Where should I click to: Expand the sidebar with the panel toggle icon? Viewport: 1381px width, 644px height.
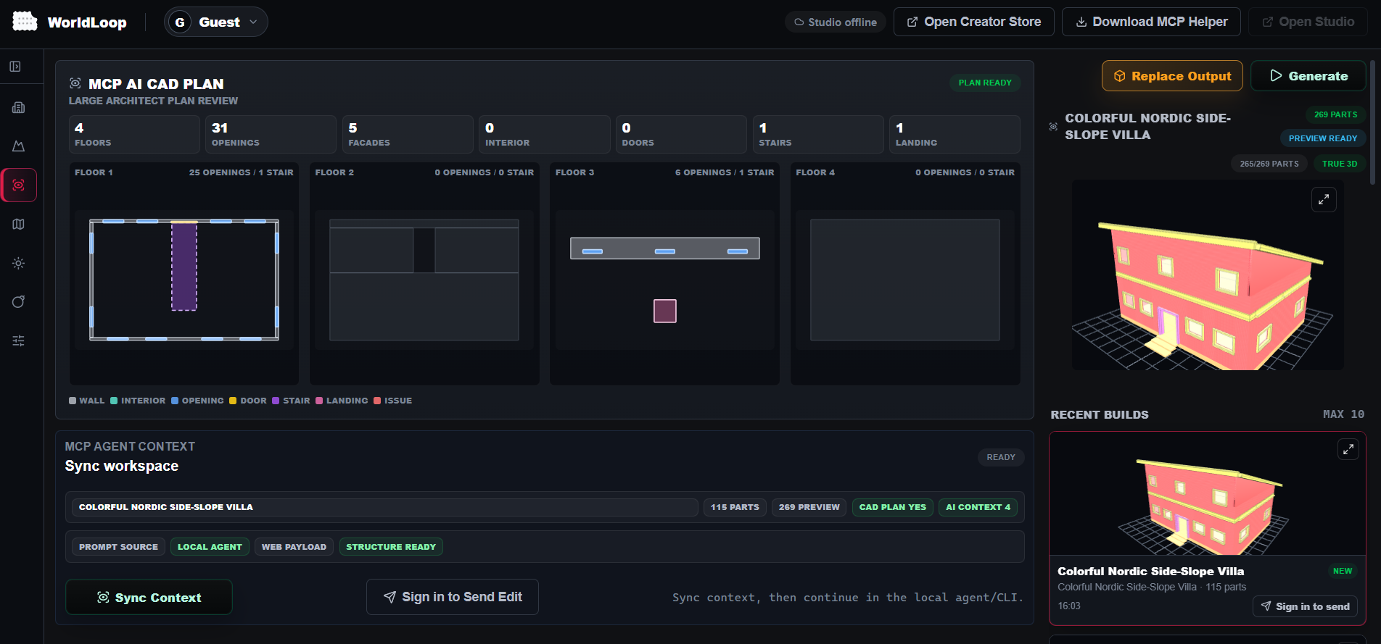[15, 67]
